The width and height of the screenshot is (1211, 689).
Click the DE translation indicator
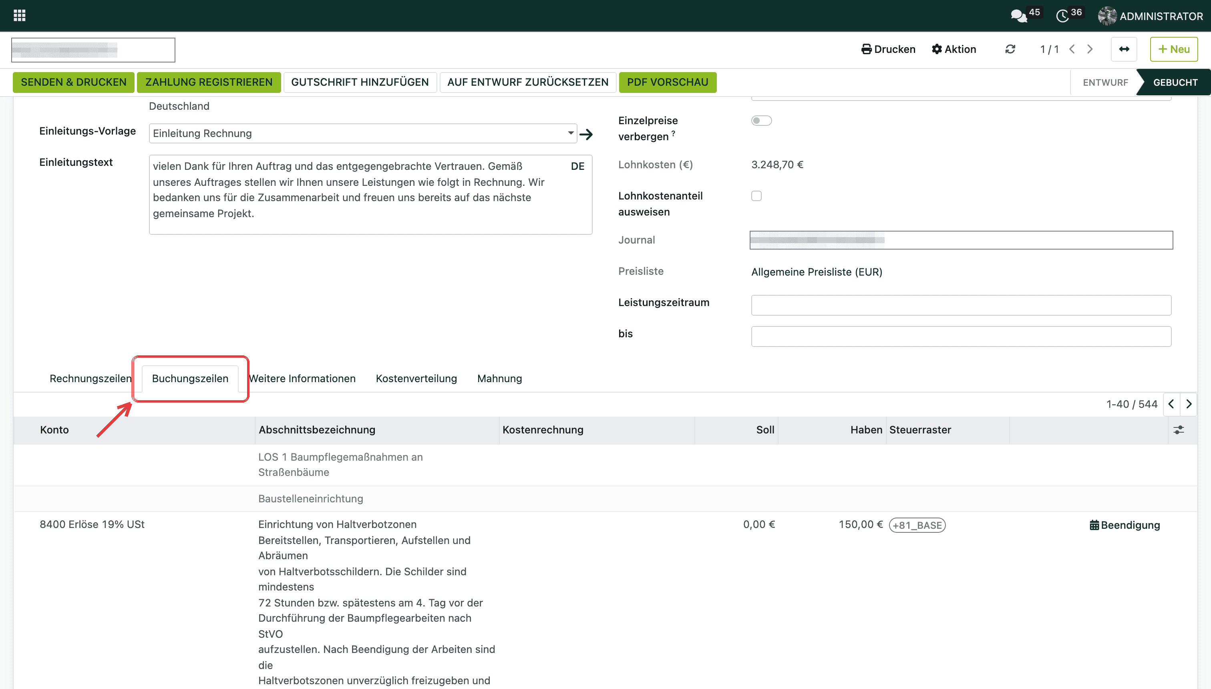(577, 167)
